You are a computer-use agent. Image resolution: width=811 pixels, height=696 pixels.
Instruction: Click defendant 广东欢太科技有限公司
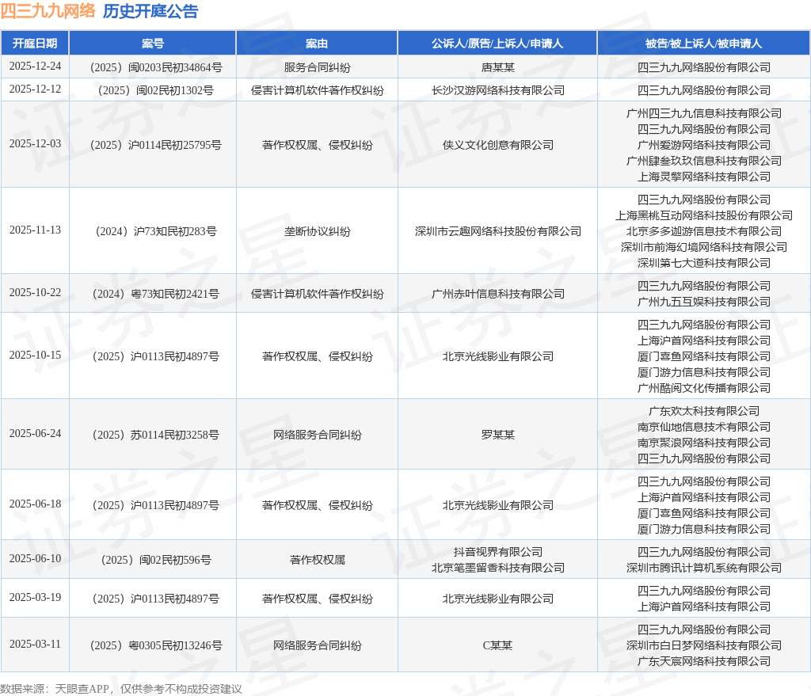tap(703, 411)
